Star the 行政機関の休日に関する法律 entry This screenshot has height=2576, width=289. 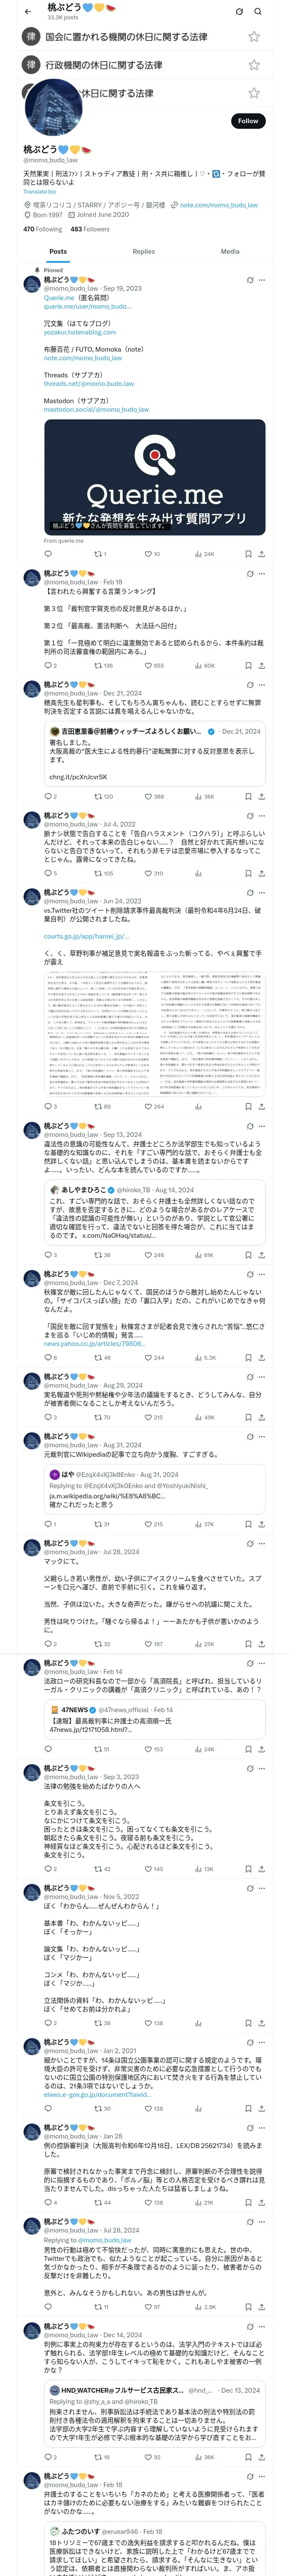coord(254,65)
